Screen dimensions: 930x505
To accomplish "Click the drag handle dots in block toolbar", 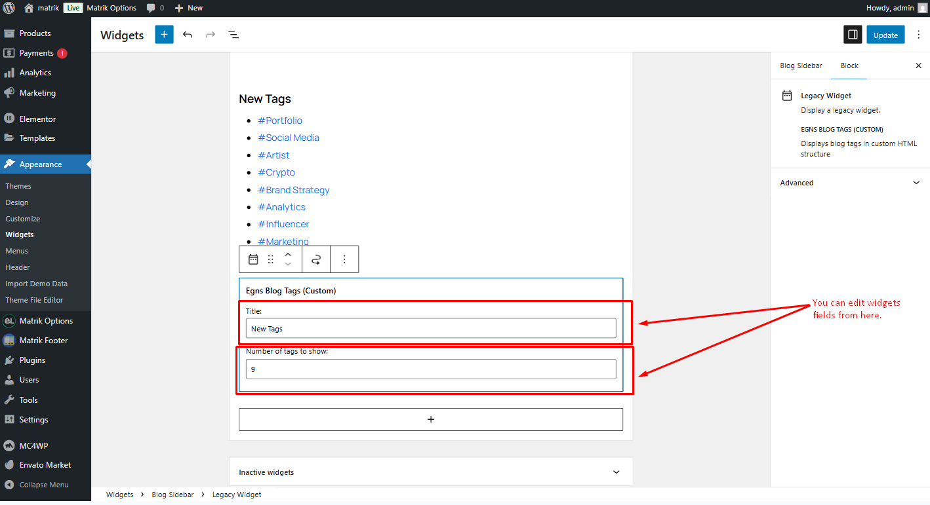I will [270, 259].
